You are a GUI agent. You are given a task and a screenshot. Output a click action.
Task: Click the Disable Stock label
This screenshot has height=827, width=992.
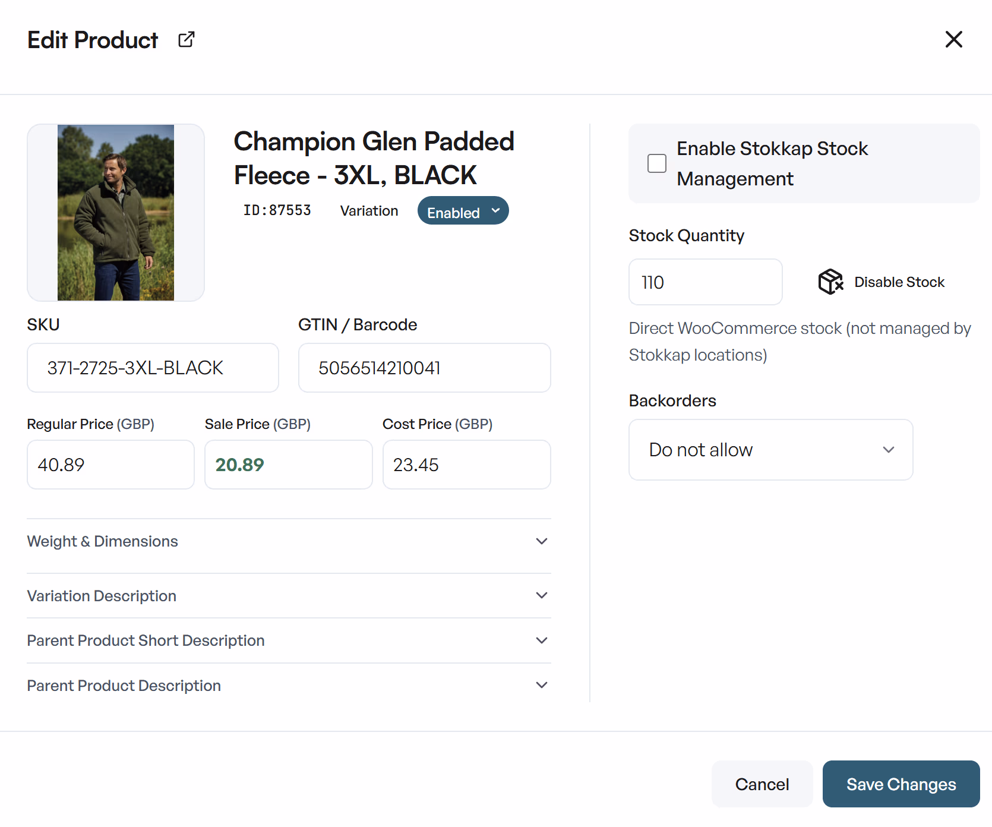899,282
